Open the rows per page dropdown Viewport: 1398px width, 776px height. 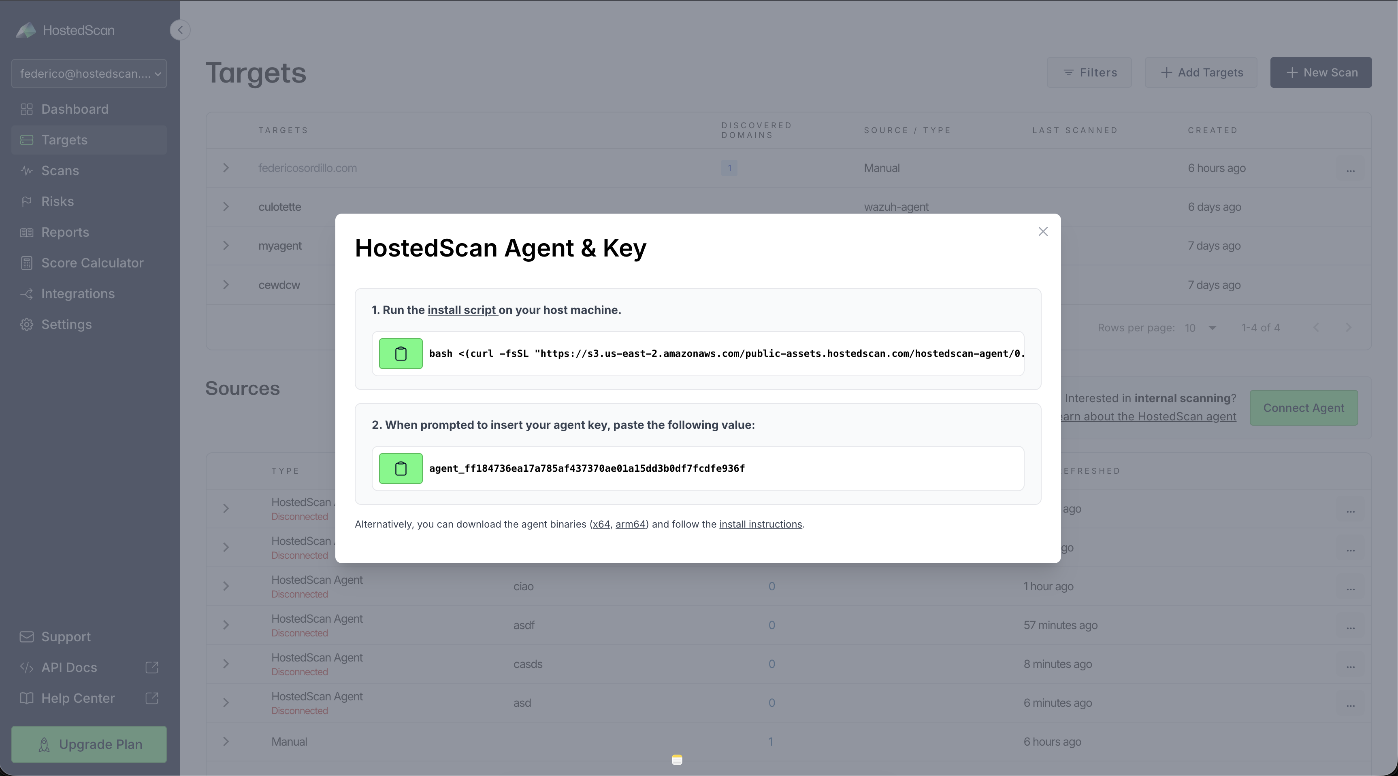coord(1200,328)
